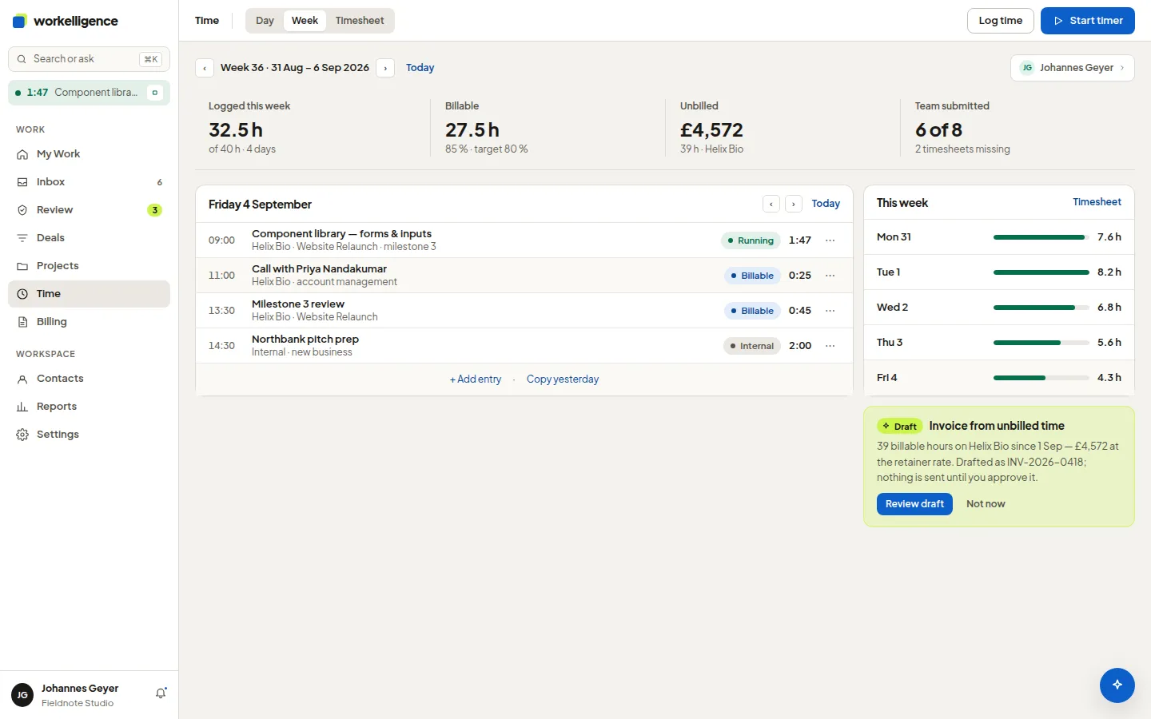Show previous day in Friday 4 September panel
Viewport: 1151px width, 719px height.
(x=771, y=204)
